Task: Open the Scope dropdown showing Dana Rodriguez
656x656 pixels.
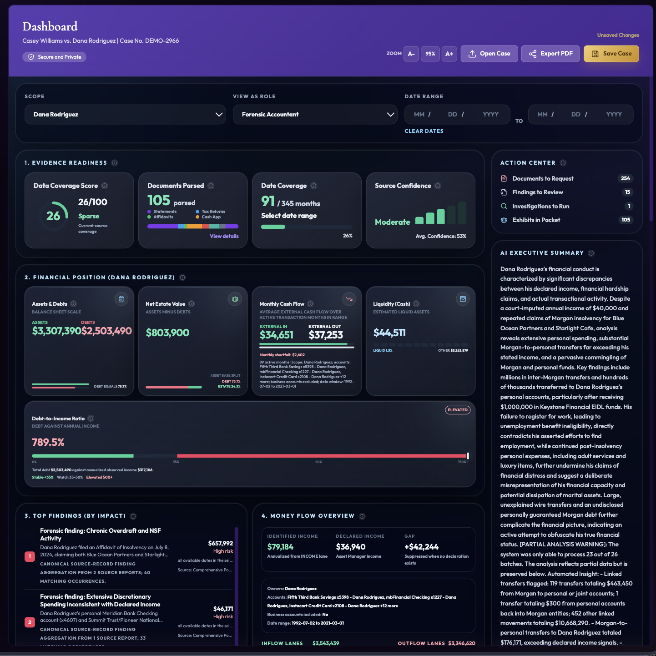Action: (x=125, y=115)
